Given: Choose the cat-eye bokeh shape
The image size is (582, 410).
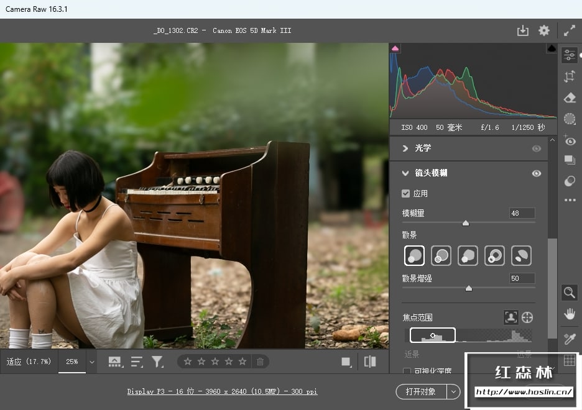Looking at the screenshot, I should pos(521,255).
